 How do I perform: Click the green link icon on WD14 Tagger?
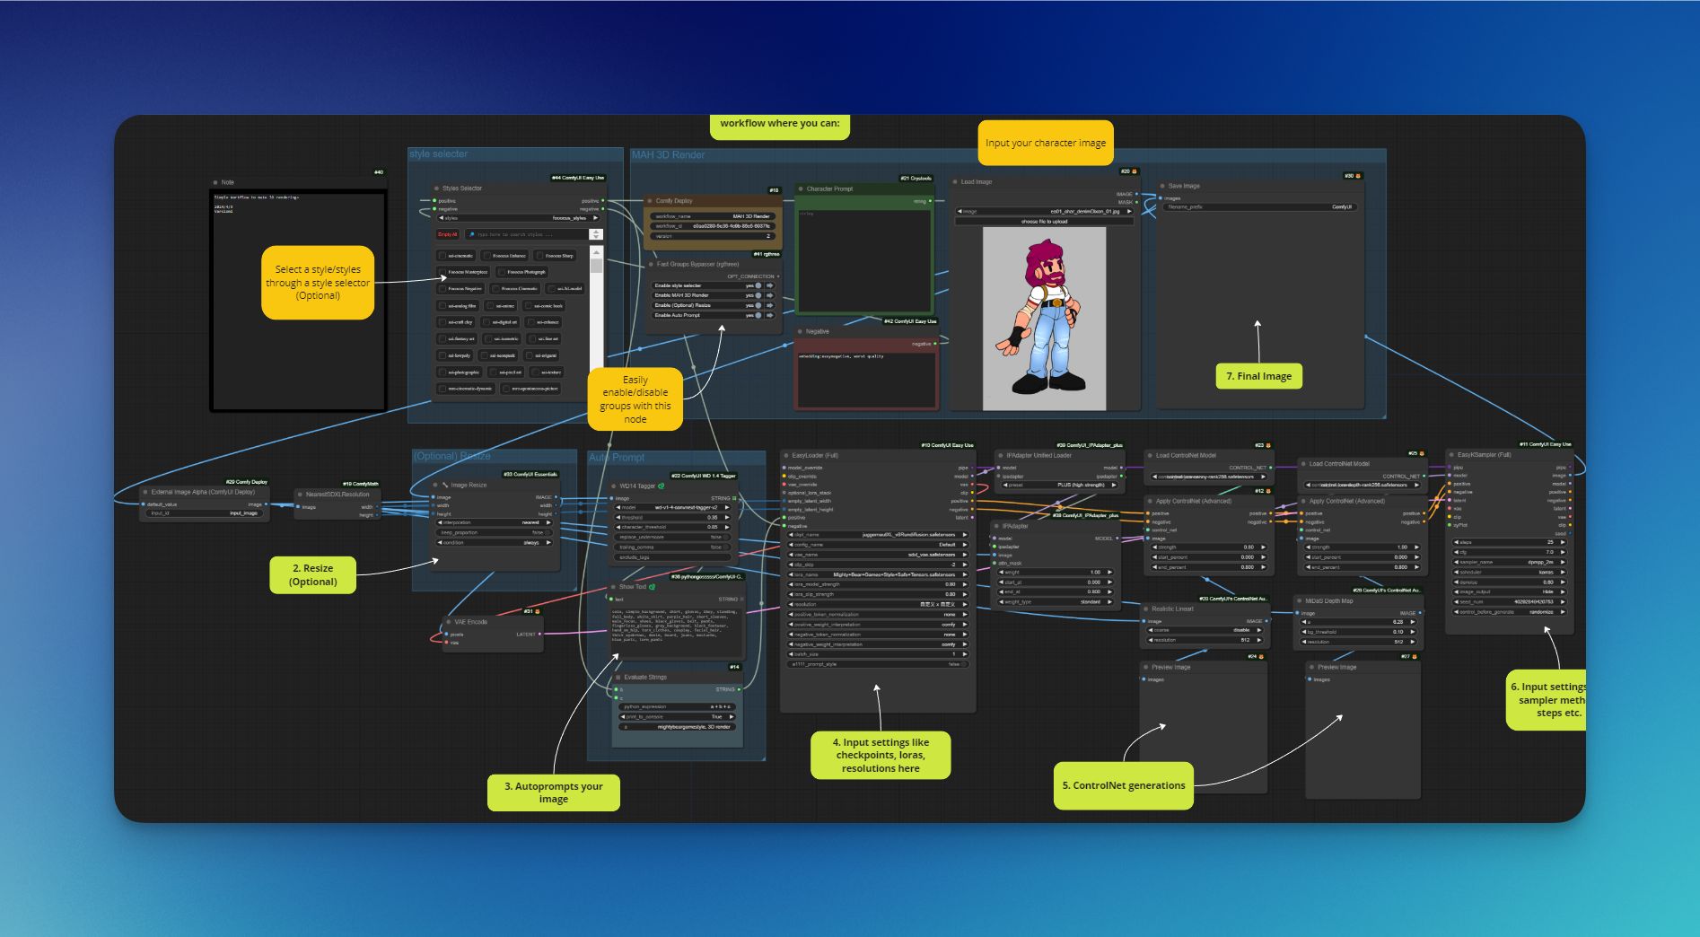tap(662, 486)
